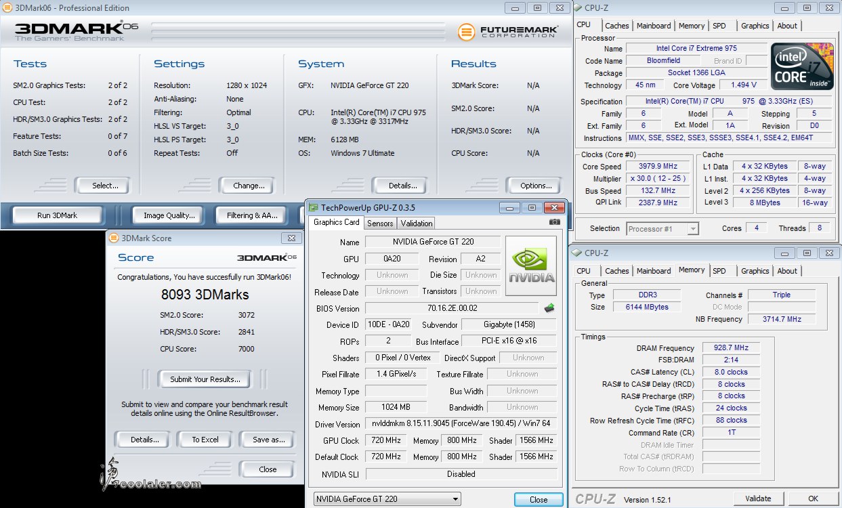Open the NVIDIA GeForce GT 220 card dropdown
The image size is (842, 508).
(387, 499)
